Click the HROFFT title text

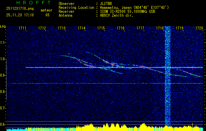coord(34,3)
